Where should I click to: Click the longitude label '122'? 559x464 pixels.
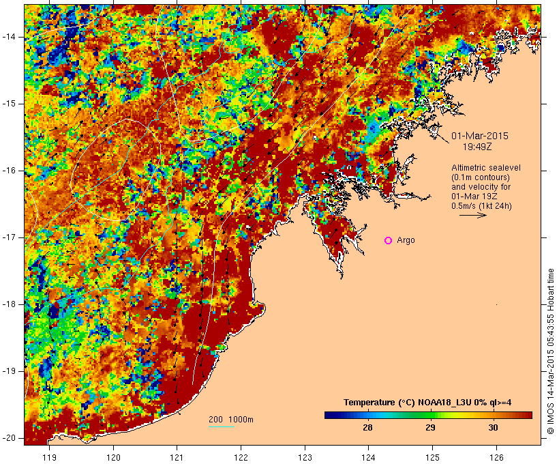point(241,458)
